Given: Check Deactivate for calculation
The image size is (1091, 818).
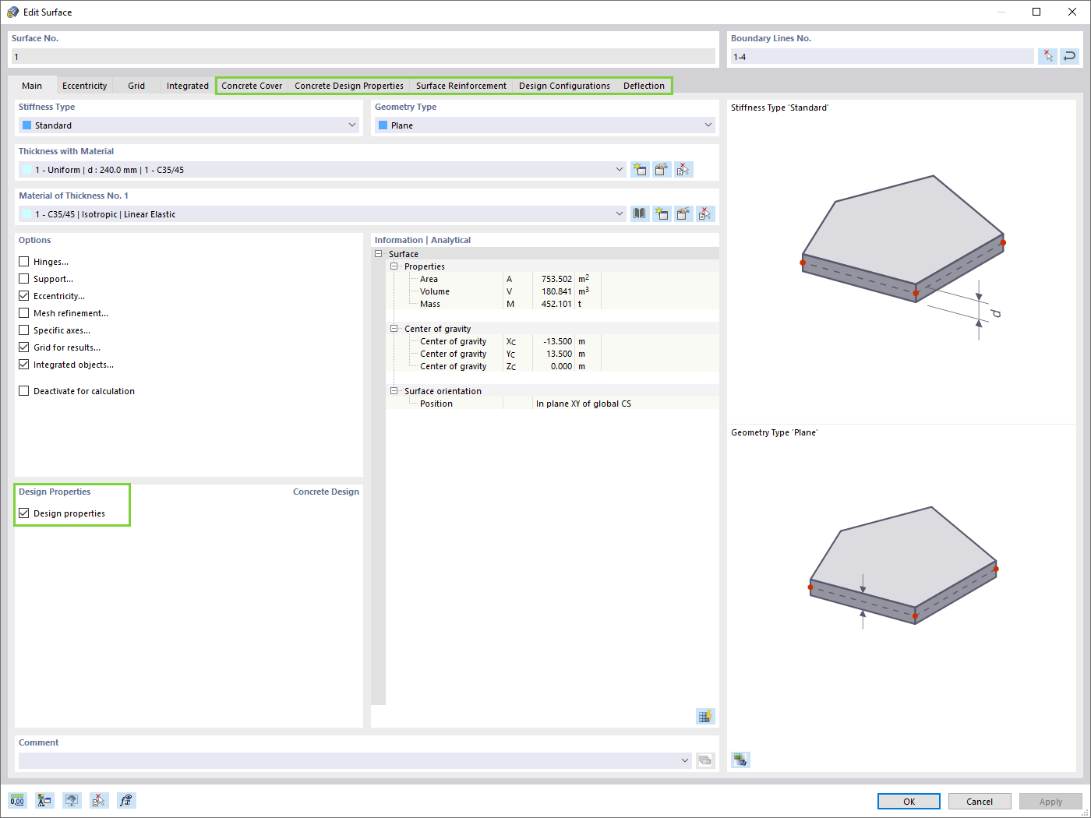Looking at the screenshot, I should (x=23, y=390).
